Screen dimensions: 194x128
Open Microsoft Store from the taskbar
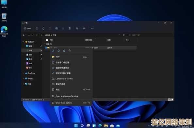[x=112, y=126]
